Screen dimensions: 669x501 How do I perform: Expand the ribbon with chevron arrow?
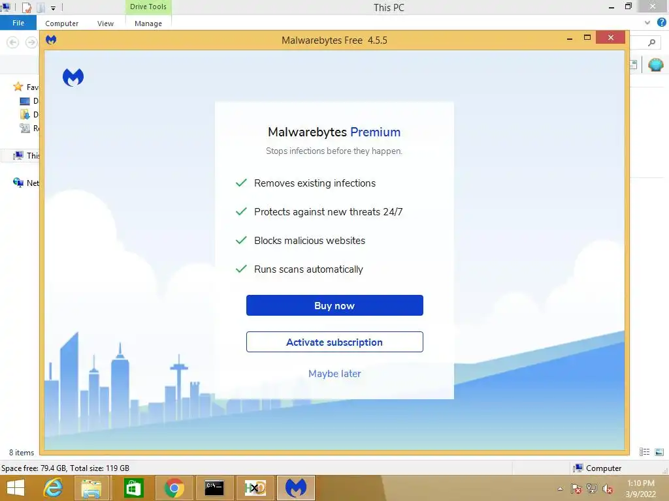[647, 23]
